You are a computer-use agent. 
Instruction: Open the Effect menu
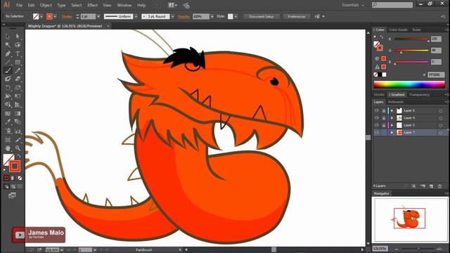(92, 5)
